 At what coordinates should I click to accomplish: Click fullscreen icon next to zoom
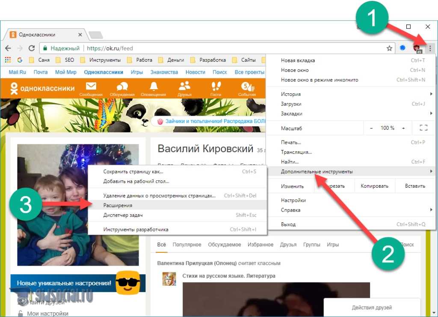423,128
